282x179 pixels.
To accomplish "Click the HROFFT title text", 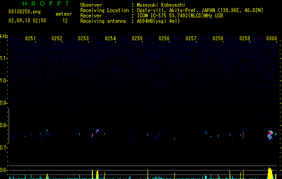I will 46,4.
